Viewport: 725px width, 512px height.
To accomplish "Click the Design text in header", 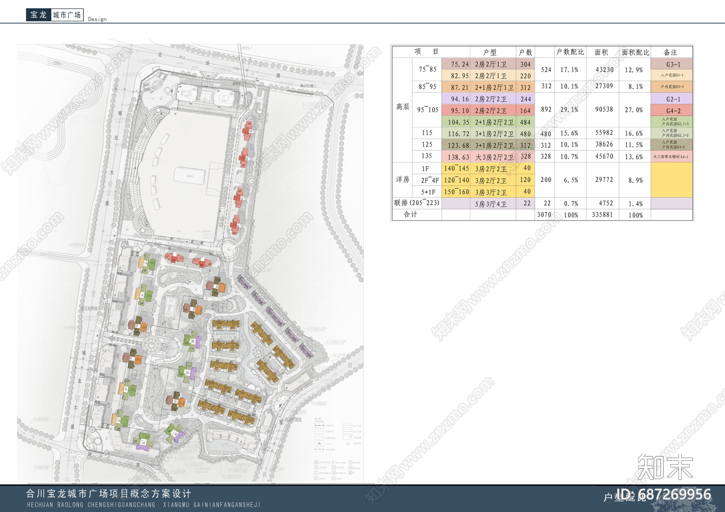I will (x=97, y=19).
